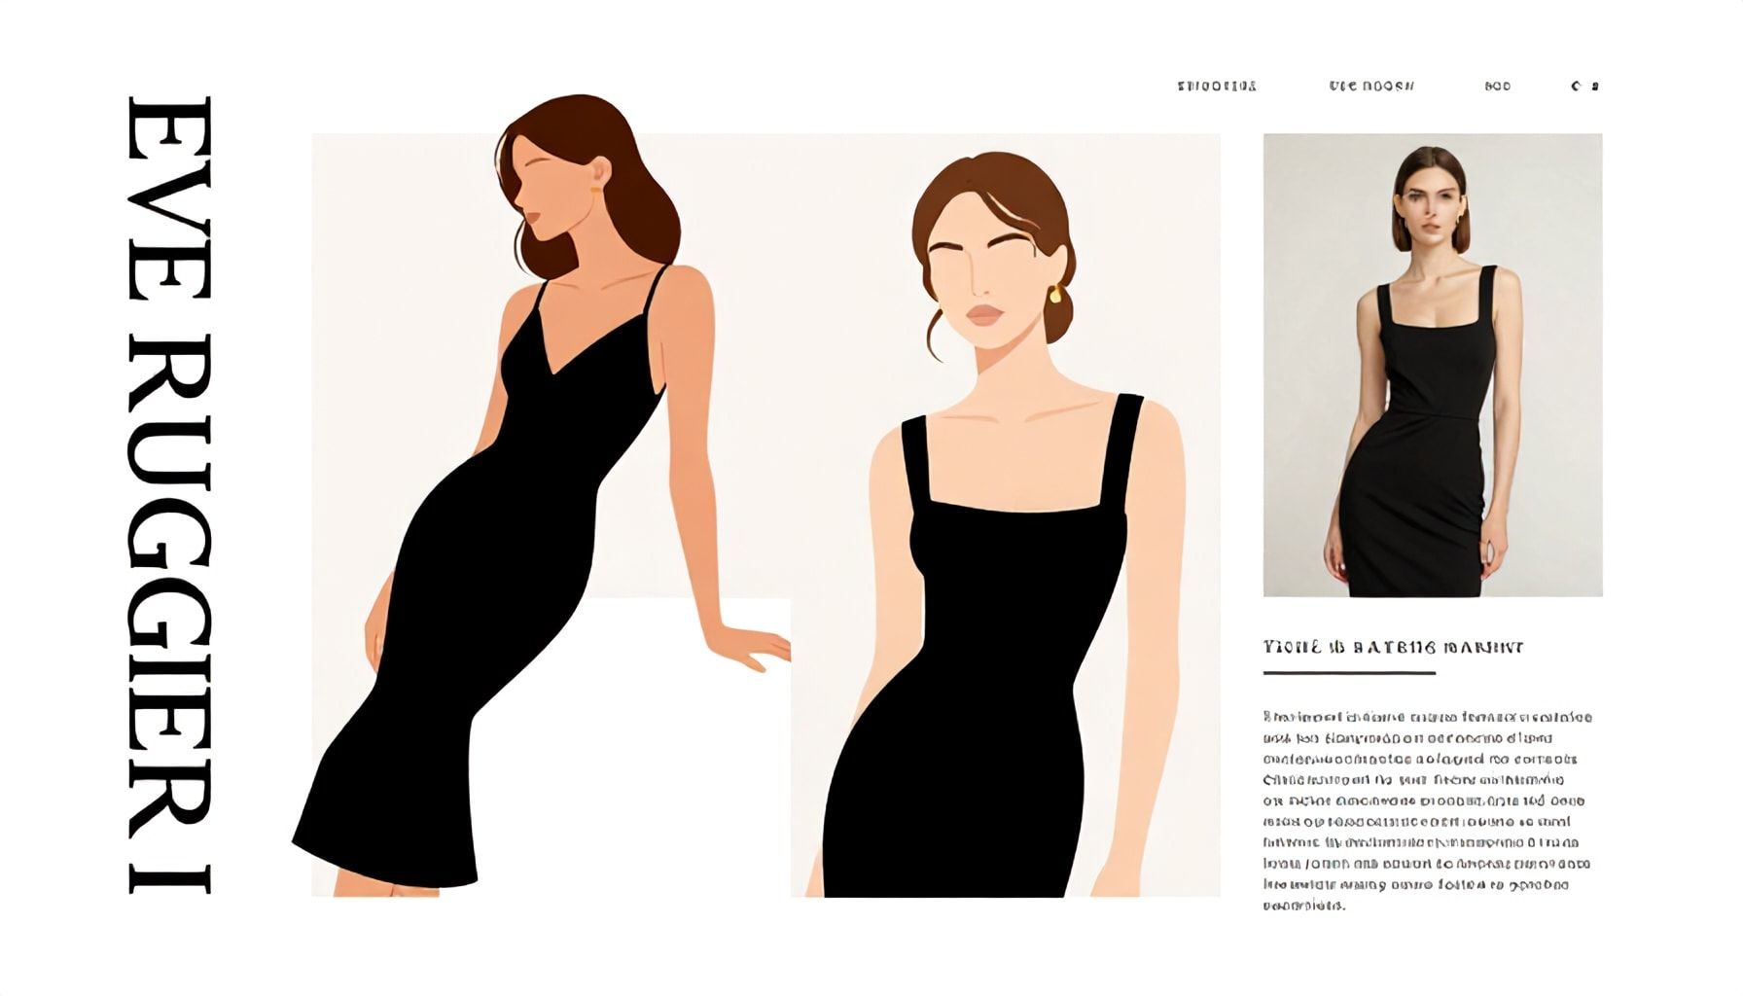Click the description paragraph under the heading
This screenshot has height=996, width=1743.
coord(1426,810)
